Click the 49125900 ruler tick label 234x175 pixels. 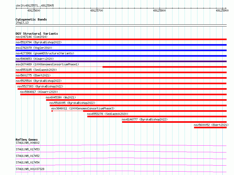(x=222, y=10)
